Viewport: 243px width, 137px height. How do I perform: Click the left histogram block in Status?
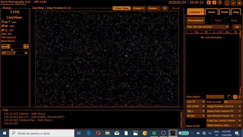pyautogui.click(x=6, y=46)
